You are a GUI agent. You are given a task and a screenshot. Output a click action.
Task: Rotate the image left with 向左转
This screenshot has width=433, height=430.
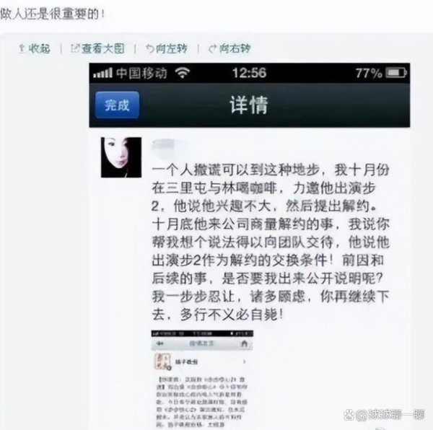coord(167,48)
